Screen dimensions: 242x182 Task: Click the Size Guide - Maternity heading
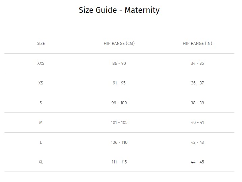pyautogui.click(x=119, y=10)
